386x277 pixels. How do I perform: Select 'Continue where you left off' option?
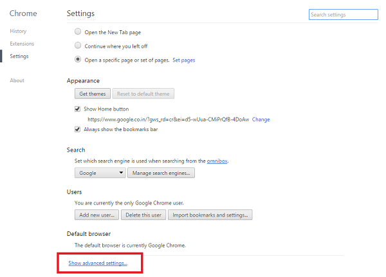click(78, 46)
